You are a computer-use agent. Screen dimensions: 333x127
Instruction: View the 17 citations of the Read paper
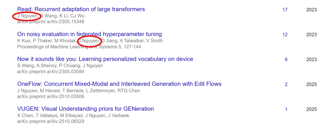click(x=285, y=10)
